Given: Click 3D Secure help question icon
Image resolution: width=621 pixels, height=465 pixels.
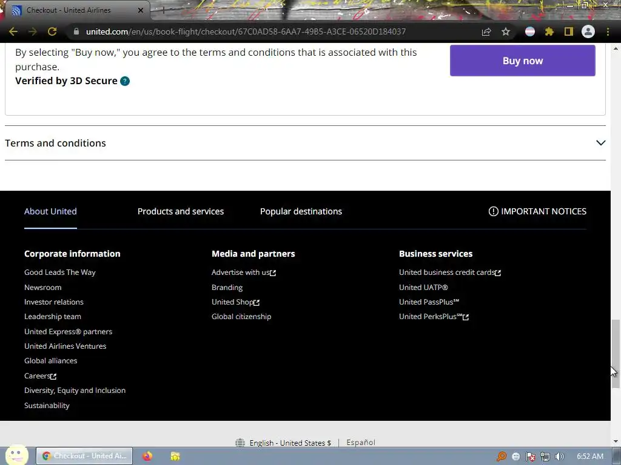Looking at the screenshot, I should (125, 81).
